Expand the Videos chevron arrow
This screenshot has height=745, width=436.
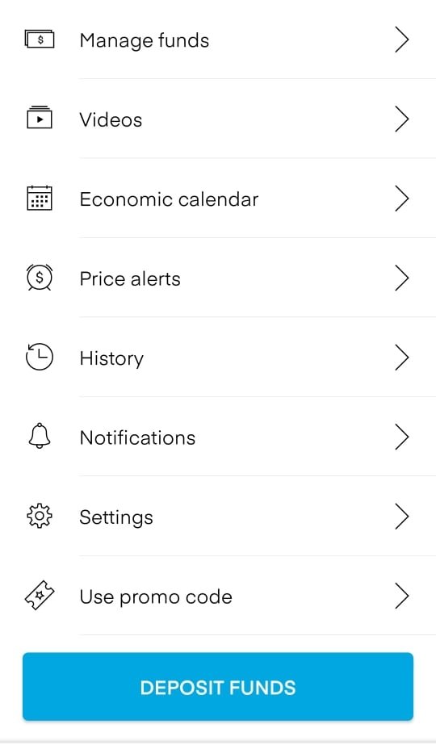(x=402, y=119)
